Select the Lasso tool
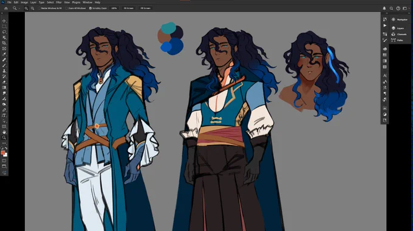Image resolution: width=413 pixels, height=231 pixels. [4, 32]
